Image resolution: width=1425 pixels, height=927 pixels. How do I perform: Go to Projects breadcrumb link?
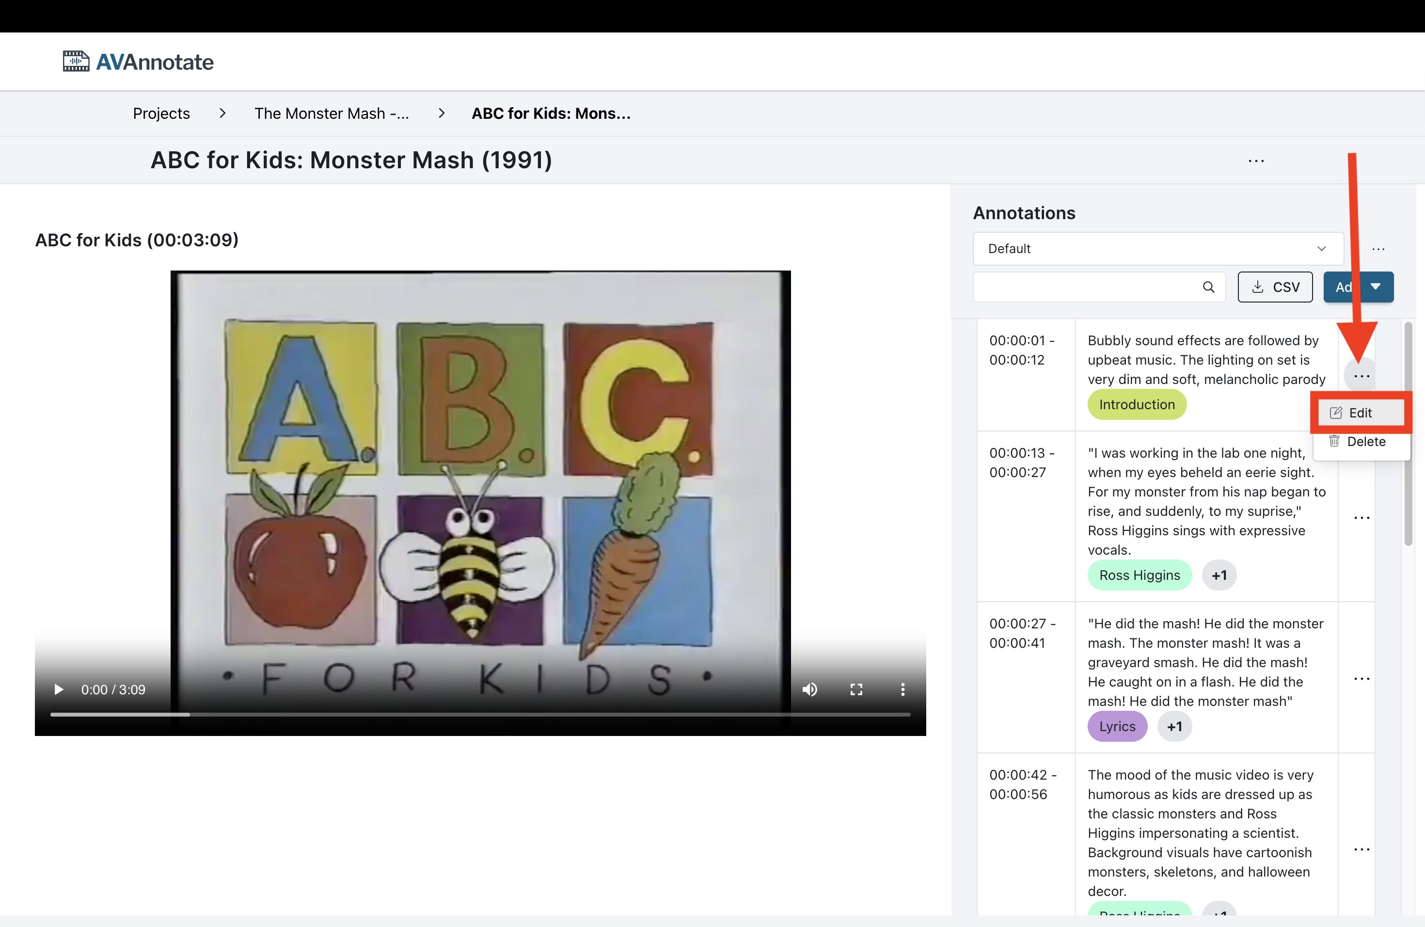[161, 113]
